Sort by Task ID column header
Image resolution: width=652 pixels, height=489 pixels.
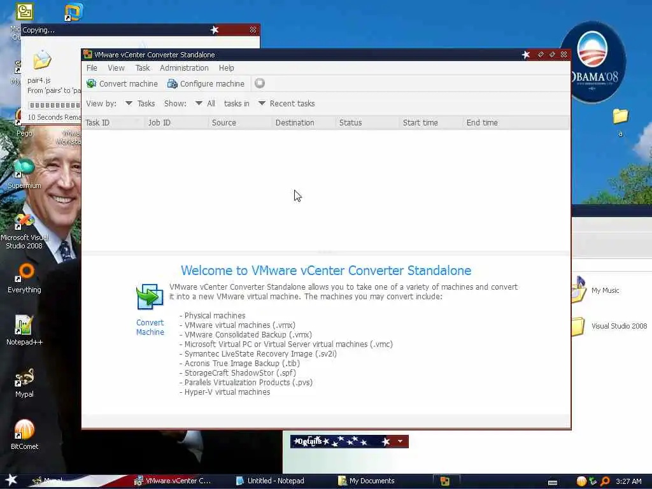point(113,123)
